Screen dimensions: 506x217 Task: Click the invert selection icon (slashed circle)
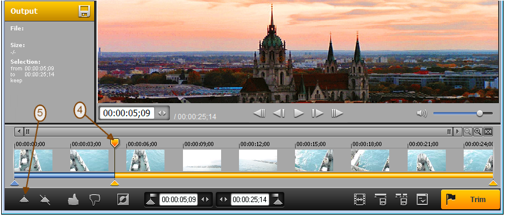[123, 200]
